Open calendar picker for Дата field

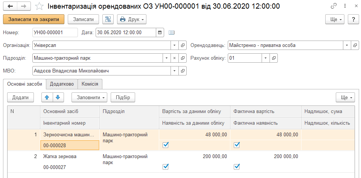[x=160, y=32]
